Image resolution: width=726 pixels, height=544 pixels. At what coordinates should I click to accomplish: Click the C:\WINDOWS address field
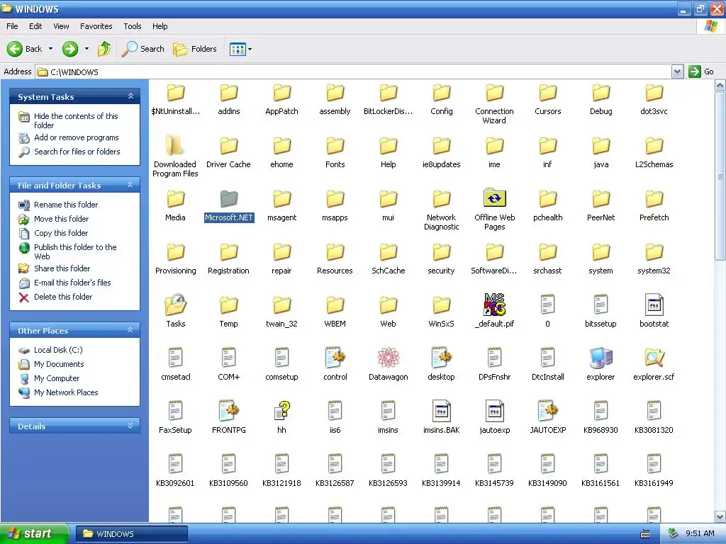pyautogui.click(x=354, y=72)
